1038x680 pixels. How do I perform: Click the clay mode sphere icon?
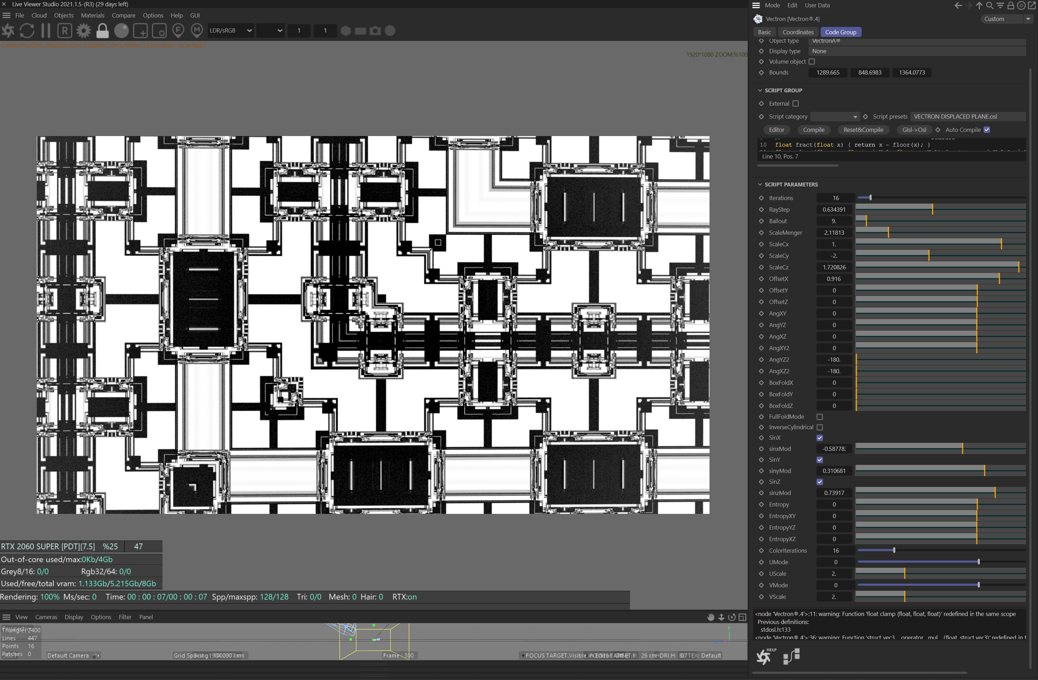[121, 30]
